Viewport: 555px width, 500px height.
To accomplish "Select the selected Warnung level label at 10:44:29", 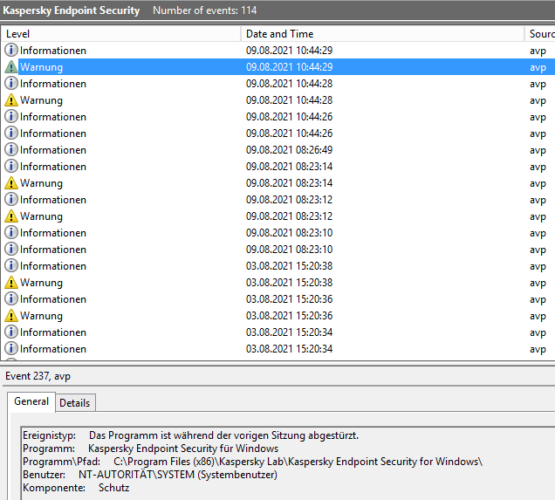I will tap(41, 67).
